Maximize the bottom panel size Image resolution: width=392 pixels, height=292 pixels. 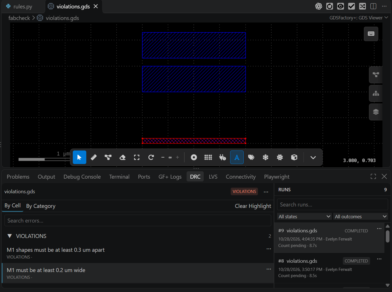(373, 176)
